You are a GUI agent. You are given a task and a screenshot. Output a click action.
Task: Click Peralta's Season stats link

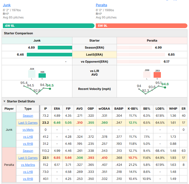(28, 151)
